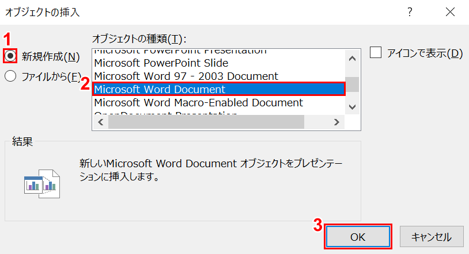Pick Microsoft Word Macro-Enabled Document
Screen dimensions: 469x254
coord(198,102)
